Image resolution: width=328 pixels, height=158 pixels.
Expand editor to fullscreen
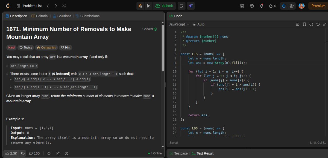325,24
